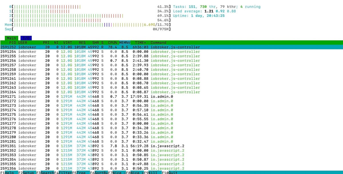
Task: Click the CPU 1 usage meter
Action: click(x=90, y=11)
